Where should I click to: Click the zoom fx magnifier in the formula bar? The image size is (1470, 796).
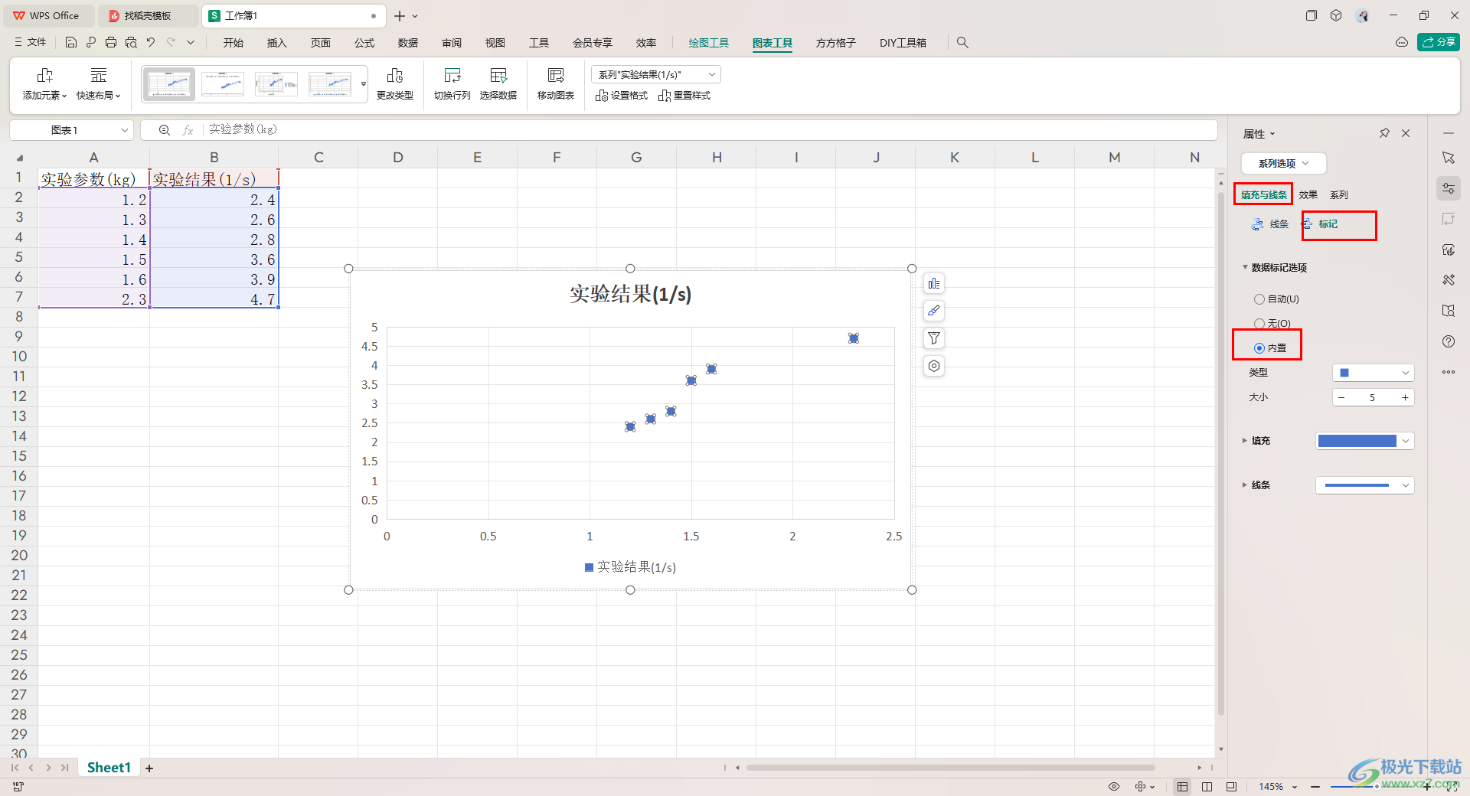pyautogui.click(x=165, y=130)
